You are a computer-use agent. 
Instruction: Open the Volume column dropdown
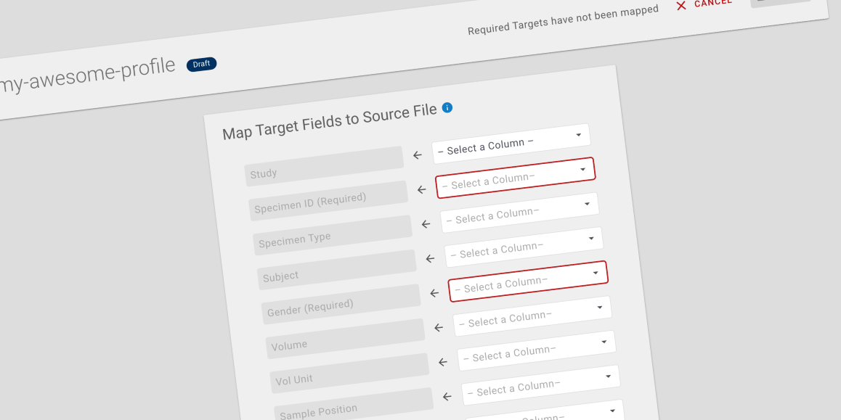point(532,316)
